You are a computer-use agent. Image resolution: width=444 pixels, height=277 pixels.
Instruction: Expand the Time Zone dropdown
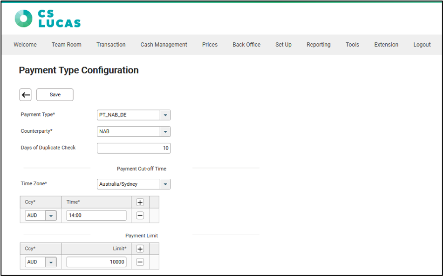point(165,184)
